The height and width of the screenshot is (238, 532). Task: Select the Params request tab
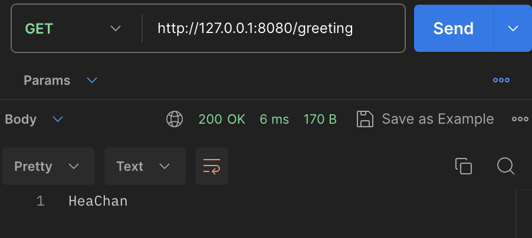tap(47, 81)
